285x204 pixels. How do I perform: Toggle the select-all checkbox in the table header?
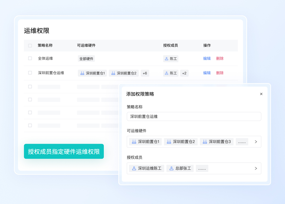click(x=30, y=45)
